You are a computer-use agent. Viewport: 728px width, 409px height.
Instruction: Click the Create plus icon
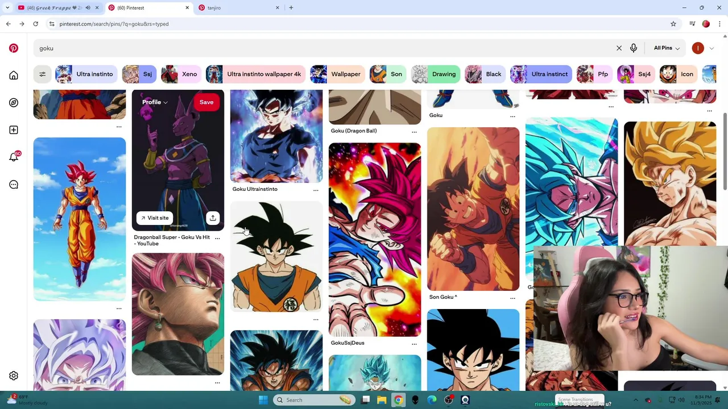click(14, 130)
